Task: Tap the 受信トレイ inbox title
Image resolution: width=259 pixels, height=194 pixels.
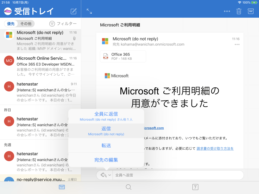Action: [34, 11]
